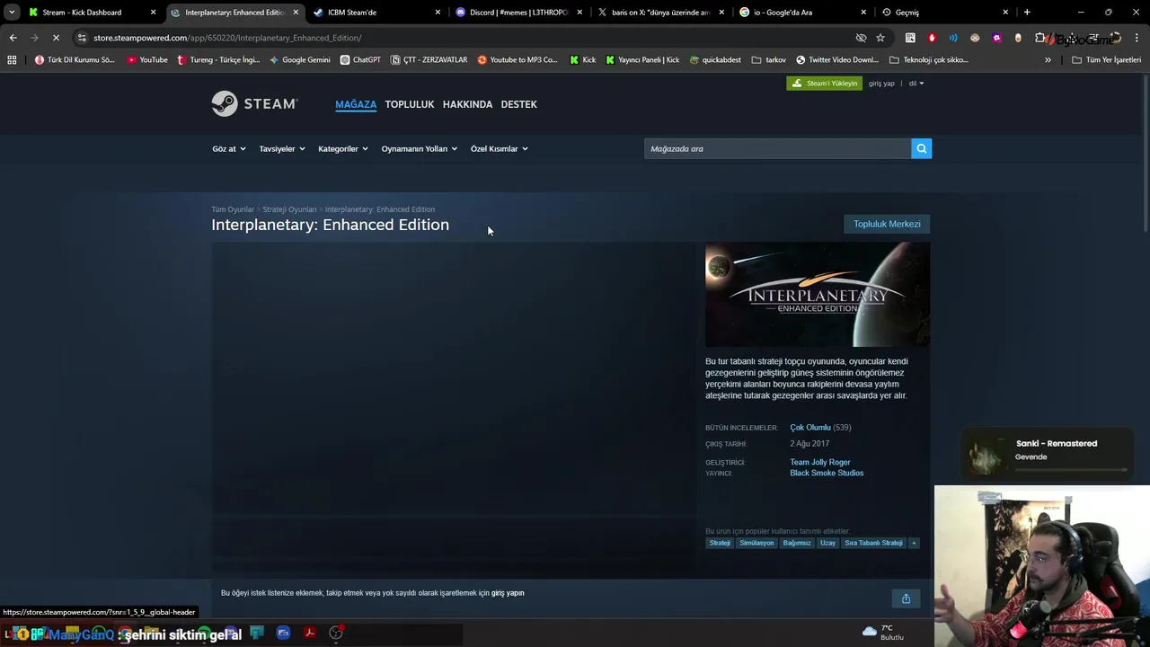Click the browser address bar URL
This screenshot has height=647, width=1150.
click(227, 38)
